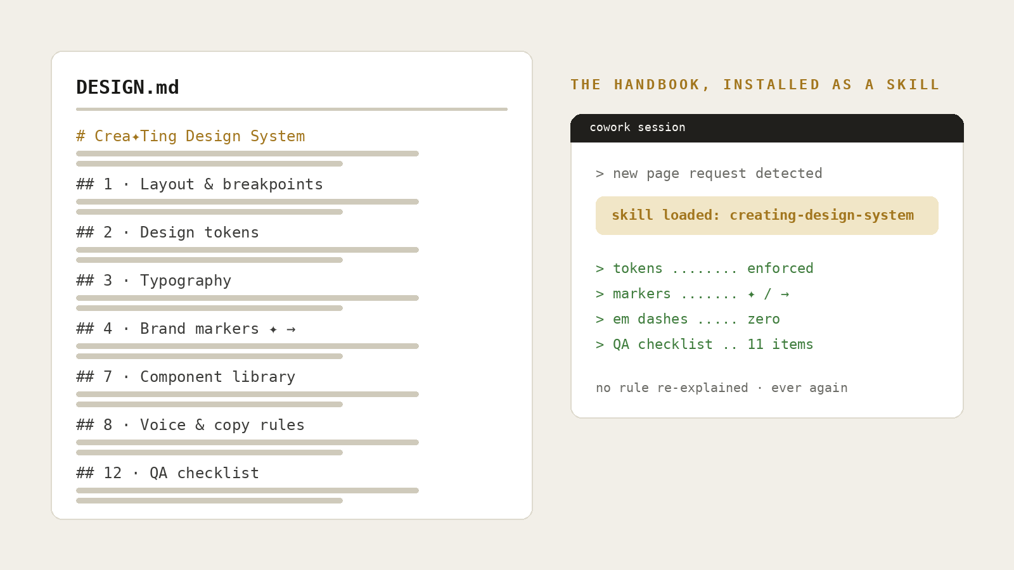This screenshot has width=1014, height=570.
Task: Select 'no rule re-explained · ever again' text
Action: pos(722,388)
